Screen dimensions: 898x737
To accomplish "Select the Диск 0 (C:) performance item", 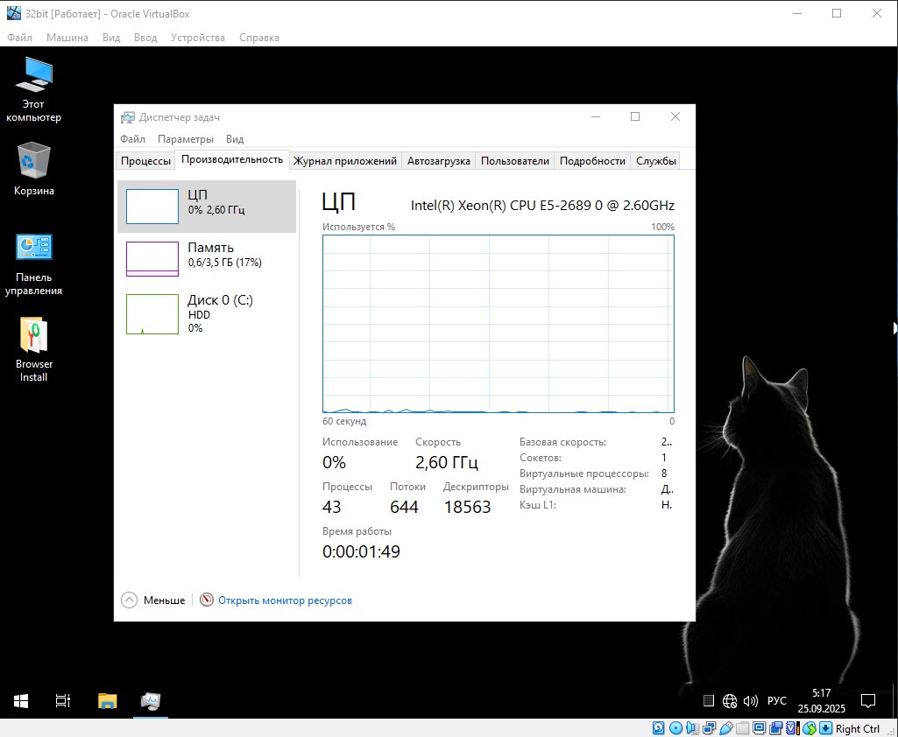I will click(x=207, y=313).
